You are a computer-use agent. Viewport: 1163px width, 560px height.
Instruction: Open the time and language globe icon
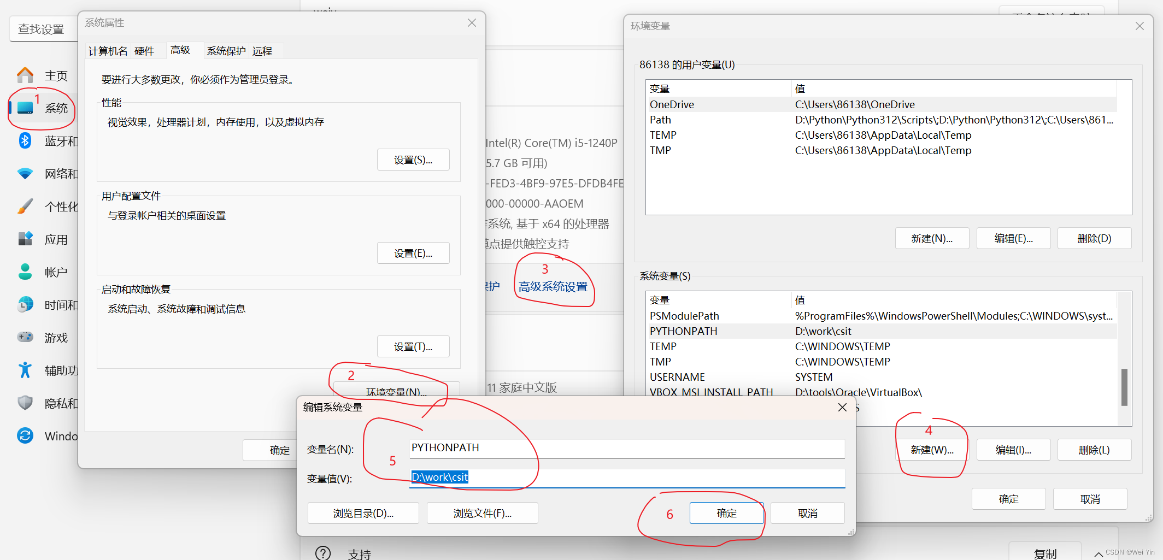[x=25, y=305]
